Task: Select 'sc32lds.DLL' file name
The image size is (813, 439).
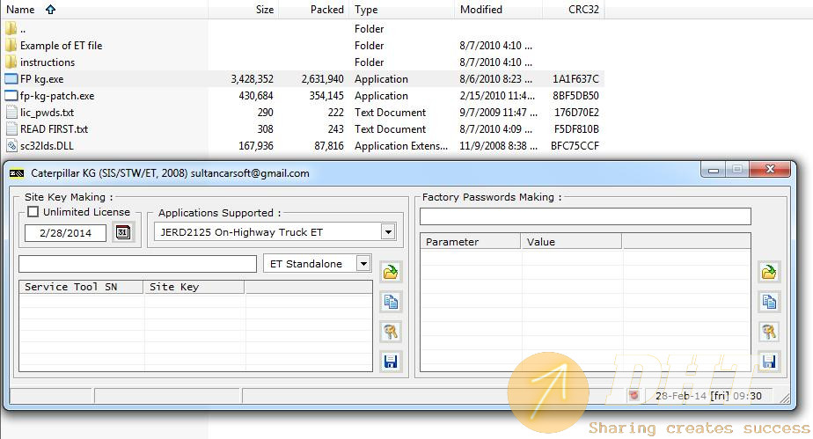Action: coord(47,146)
